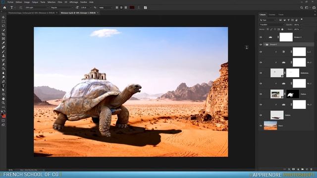
Task: Hide the shadow layer above background
Action: [x=261, y=115]
